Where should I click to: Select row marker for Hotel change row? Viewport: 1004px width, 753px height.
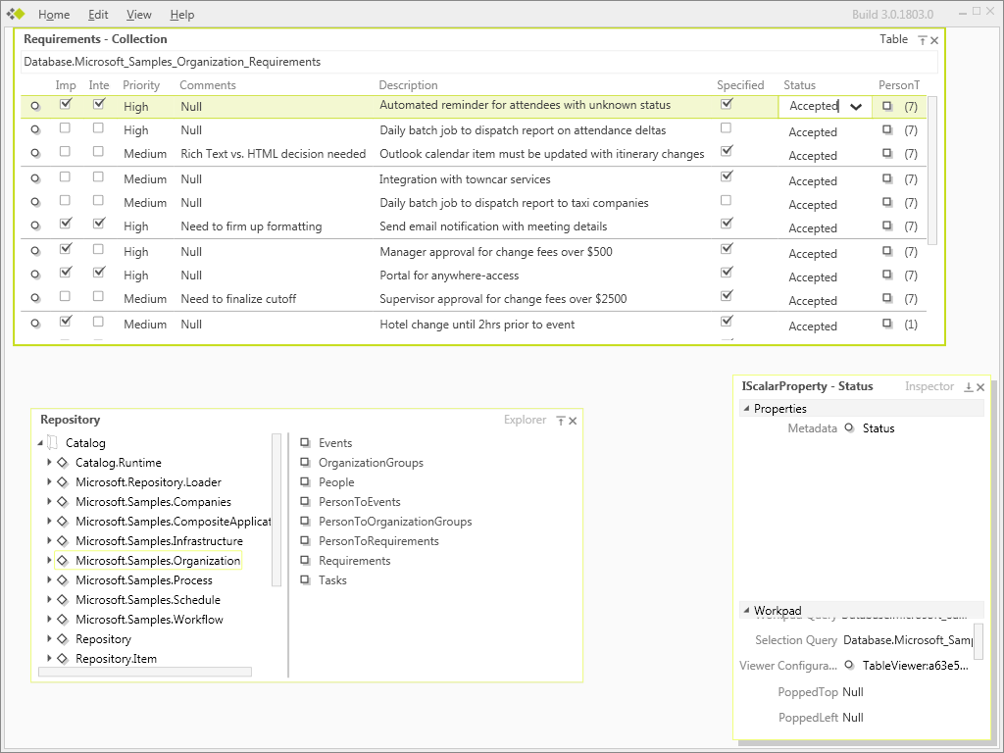coord(35,324)
